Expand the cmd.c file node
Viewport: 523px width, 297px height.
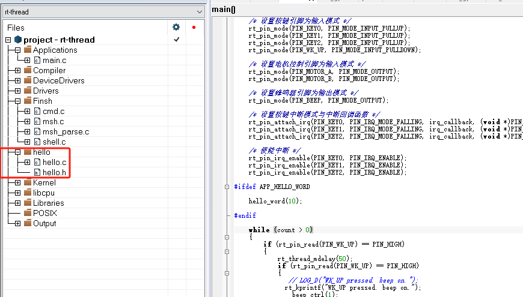click(x=27, y=112)
